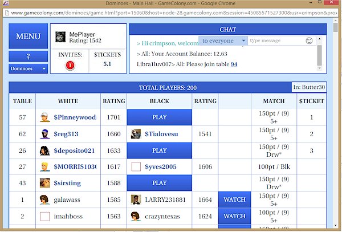Screen dimensions: 342x232
Task: Open player $deposito021's name link
Action: 74,150
